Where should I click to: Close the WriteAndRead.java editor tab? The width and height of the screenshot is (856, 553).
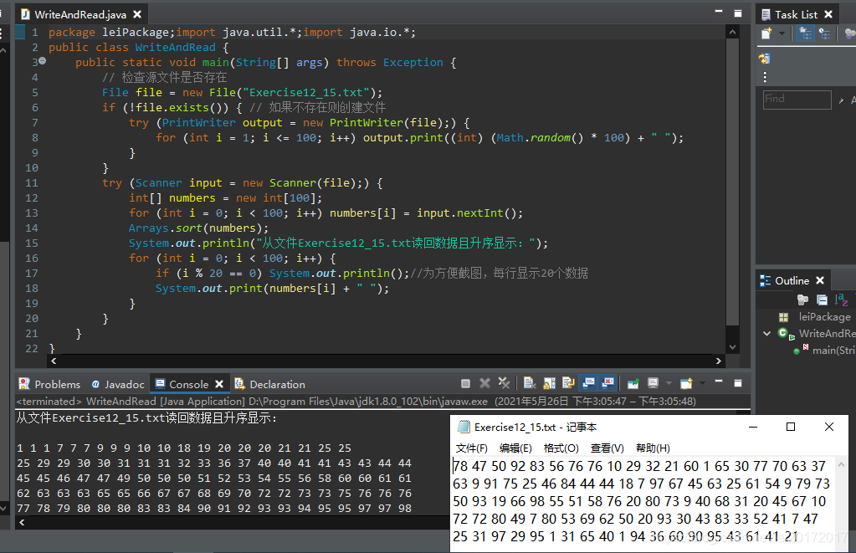point(137,14)
